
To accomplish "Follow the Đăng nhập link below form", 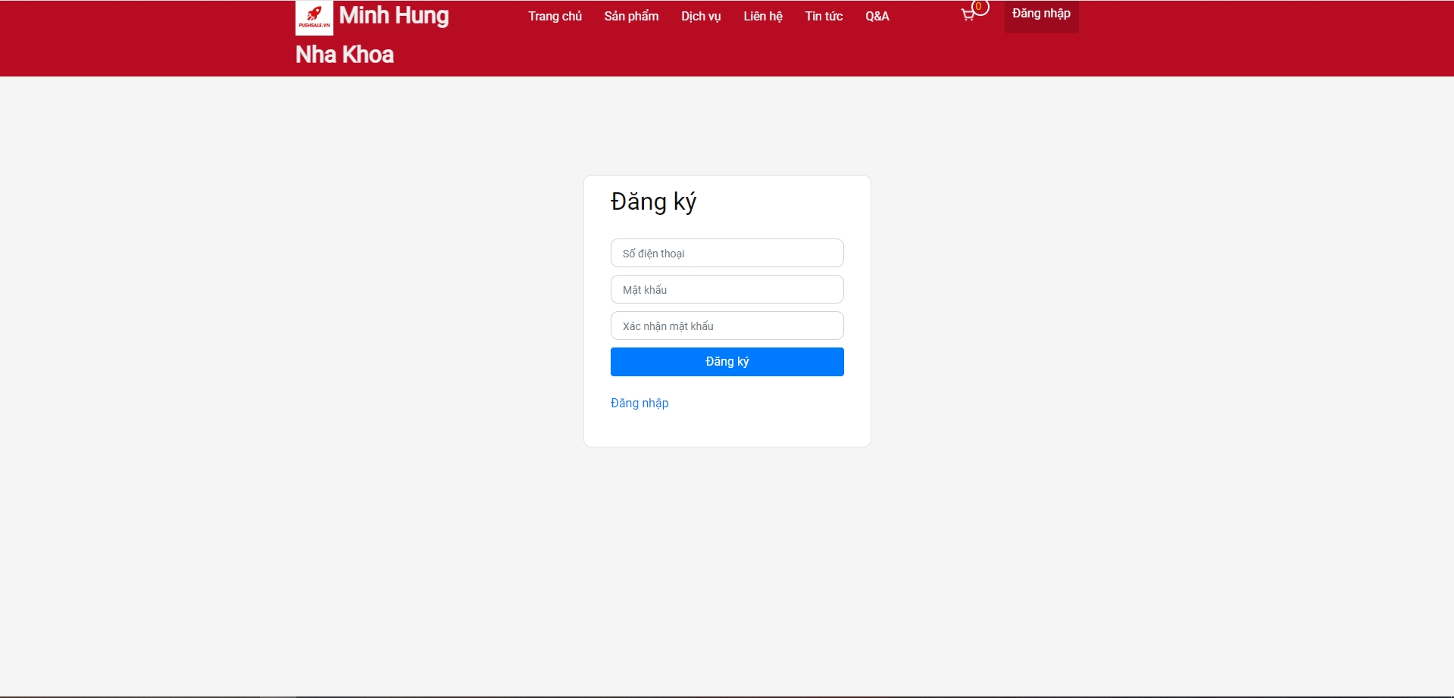I will point(639,403).
